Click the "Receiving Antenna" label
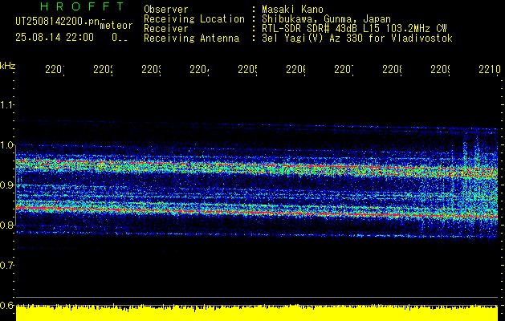This screenshot has height=321, width=505. [x=192, y=39]
